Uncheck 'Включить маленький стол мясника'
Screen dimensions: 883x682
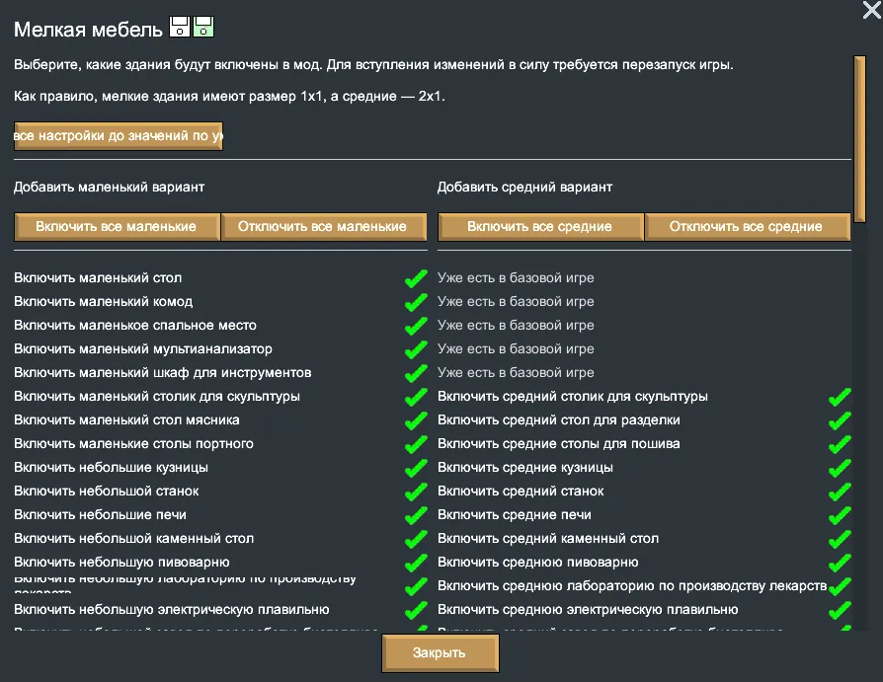pyautogui.click(x=416, y=420)
